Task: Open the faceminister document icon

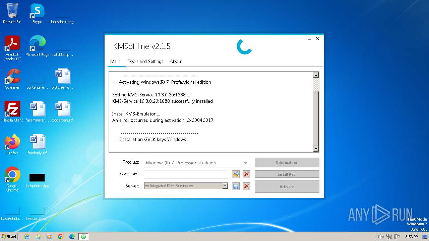Action: click(x=37, y=112)
